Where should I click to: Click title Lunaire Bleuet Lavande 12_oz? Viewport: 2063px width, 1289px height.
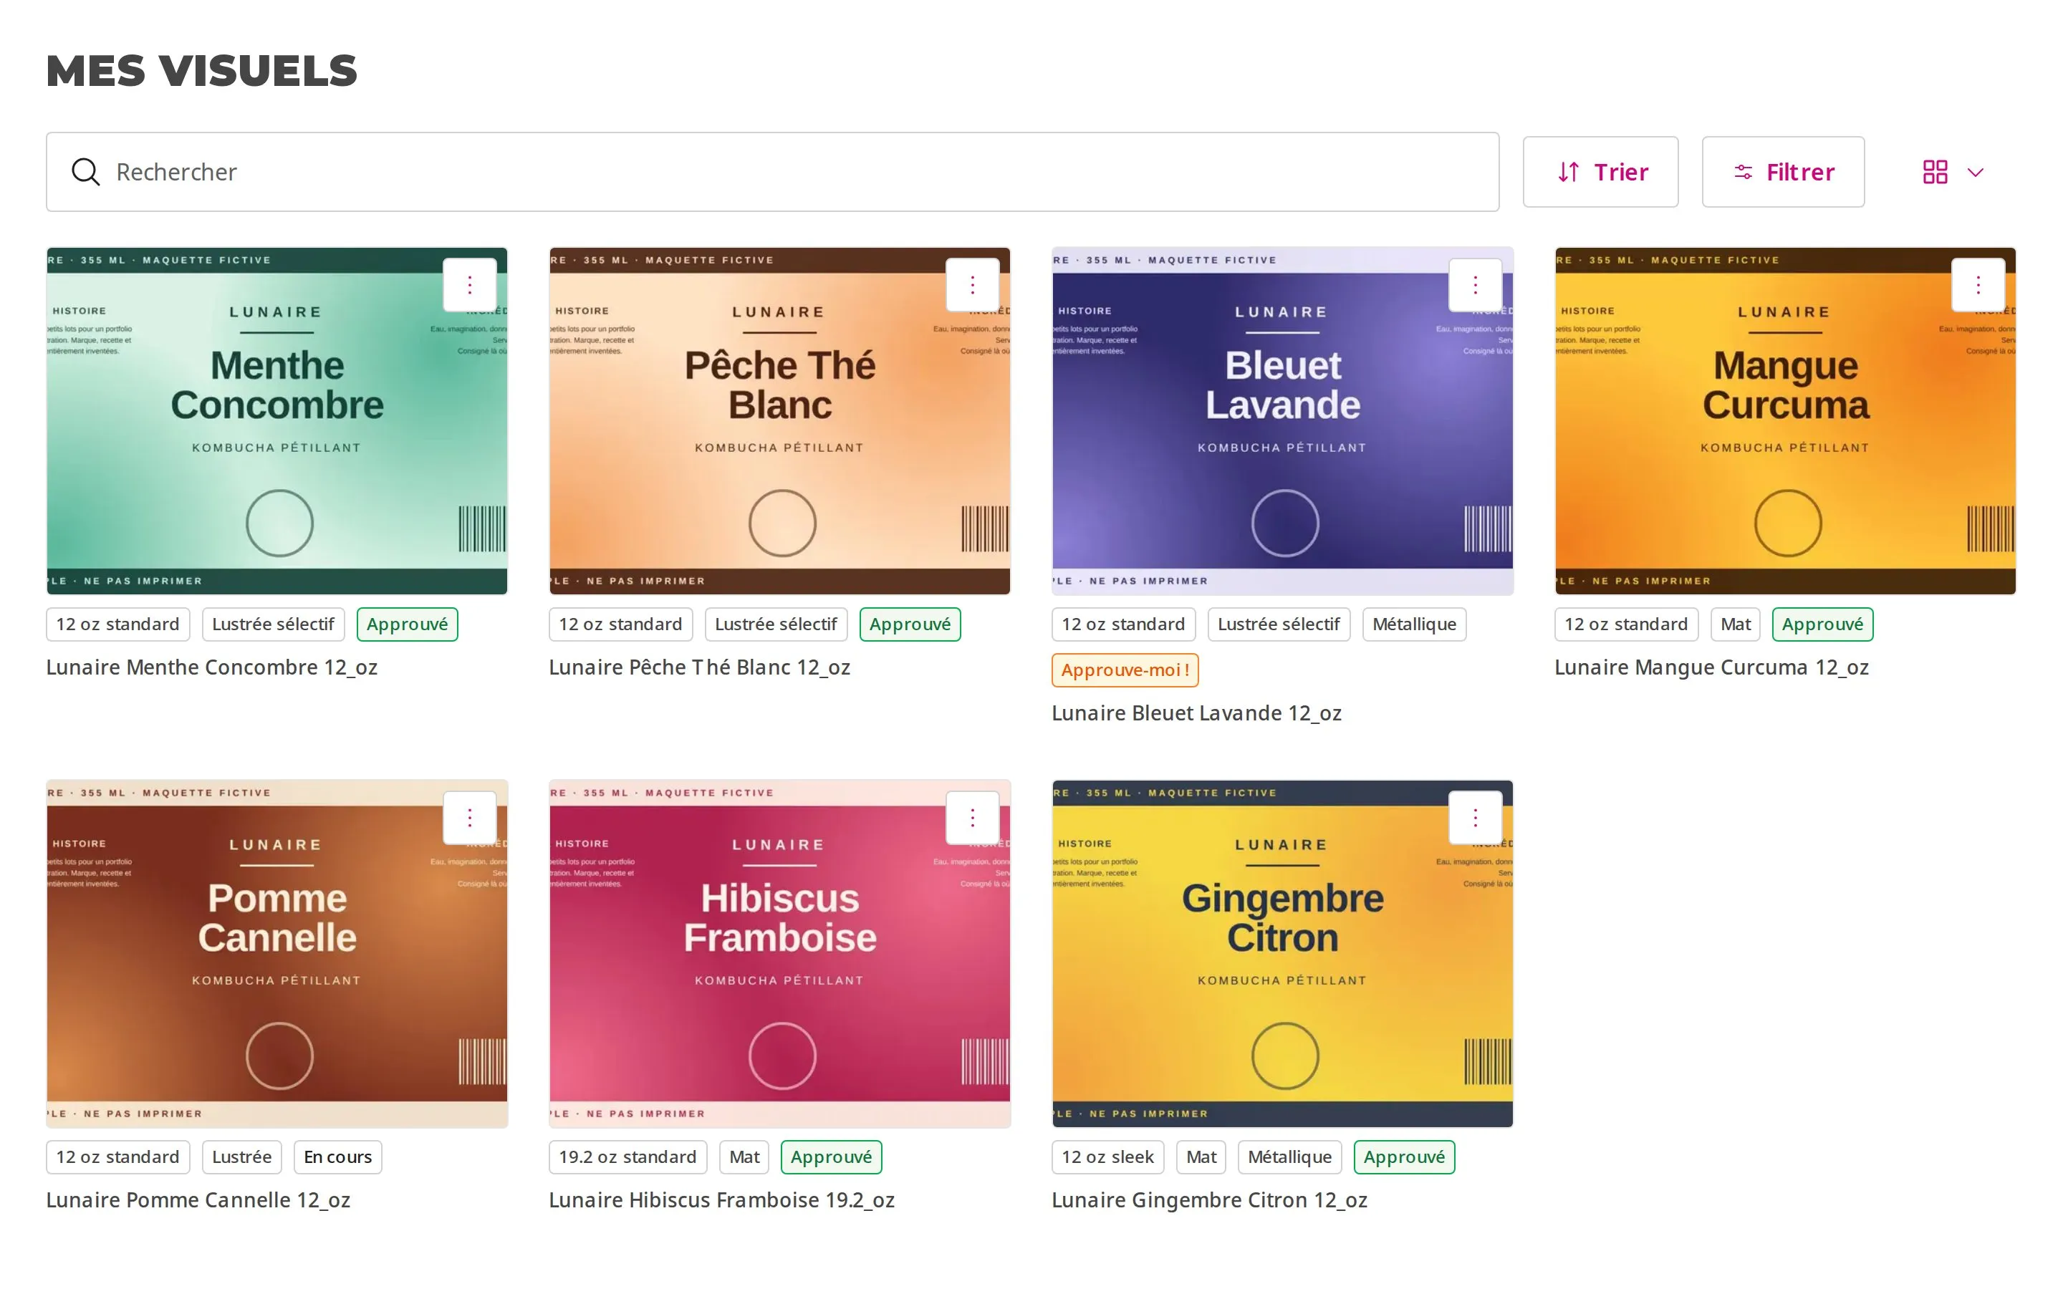[x=1197, y=713]
